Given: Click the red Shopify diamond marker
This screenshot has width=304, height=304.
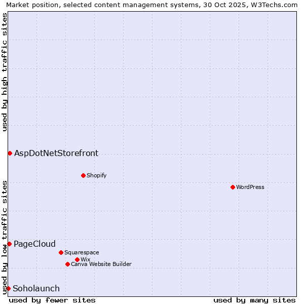Looking at the screenshot, I should tap(83, 175).
